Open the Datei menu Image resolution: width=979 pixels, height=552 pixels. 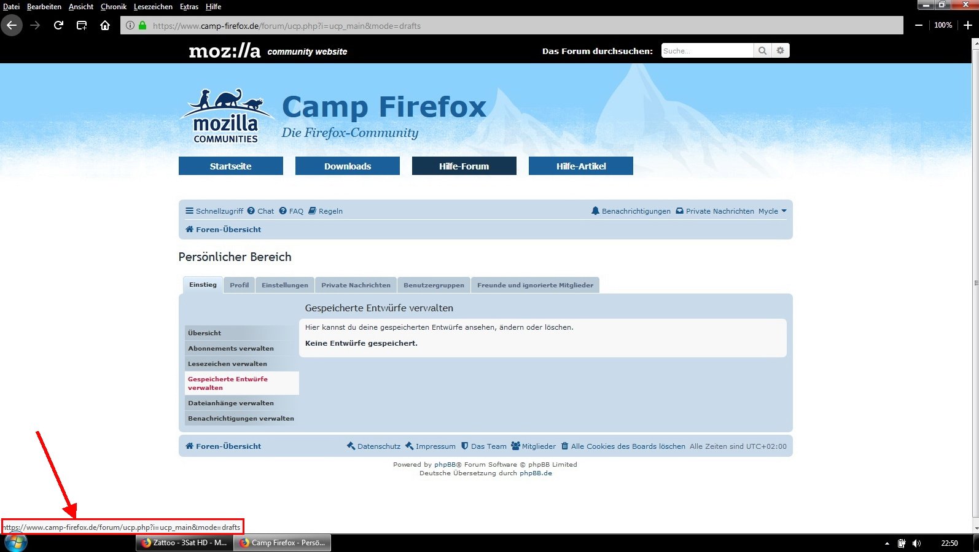click(12, 7)
